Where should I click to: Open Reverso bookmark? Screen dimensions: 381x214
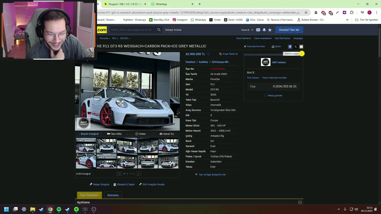(280, 20)
